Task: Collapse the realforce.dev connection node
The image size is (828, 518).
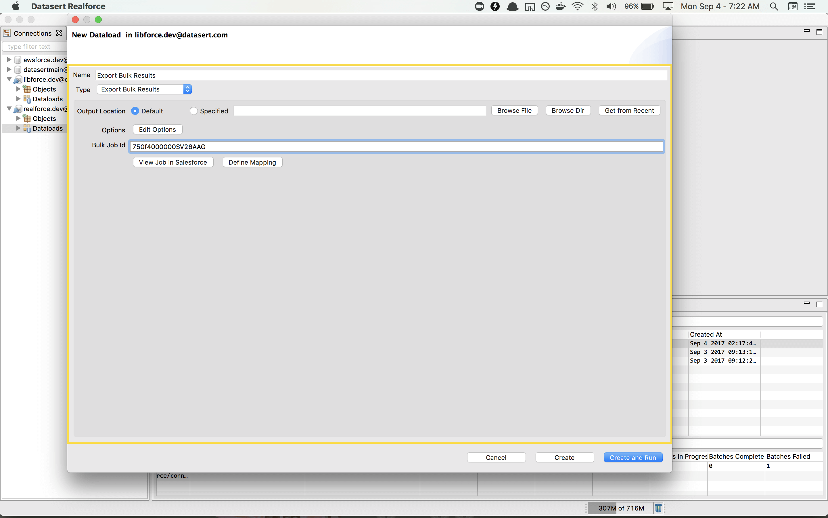Action: 9,108
